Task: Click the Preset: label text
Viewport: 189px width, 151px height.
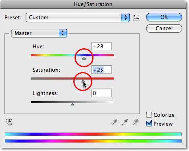Action: click(x=13, y=18)
